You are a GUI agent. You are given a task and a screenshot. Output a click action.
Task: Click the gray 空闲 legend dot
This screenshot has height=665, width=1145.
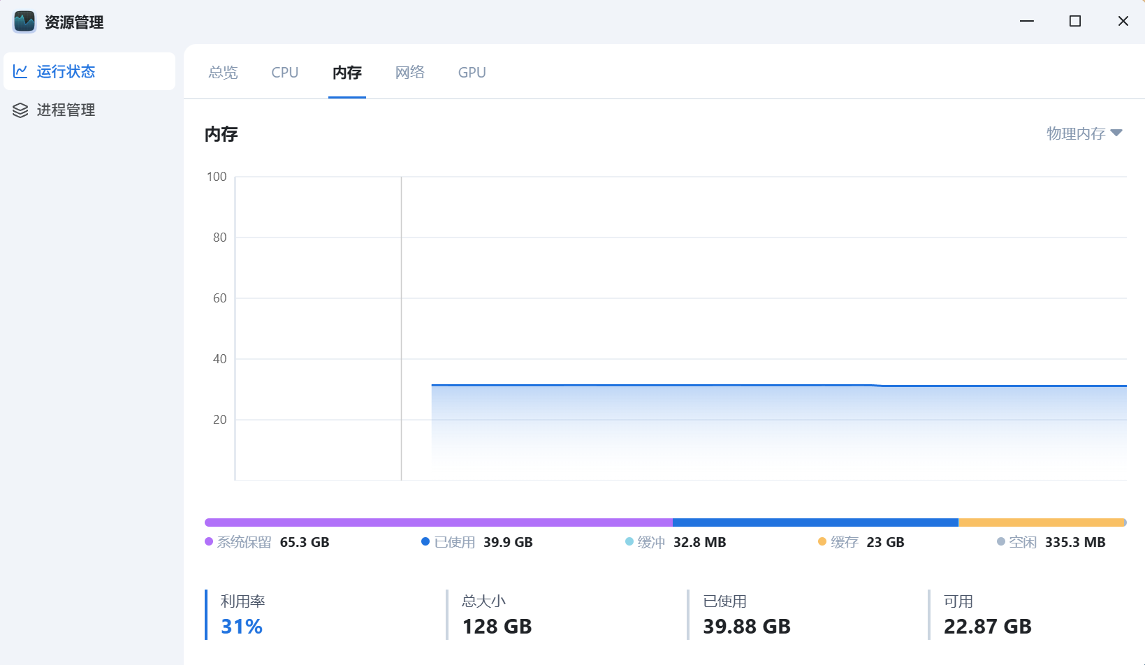coord(1001,542)
